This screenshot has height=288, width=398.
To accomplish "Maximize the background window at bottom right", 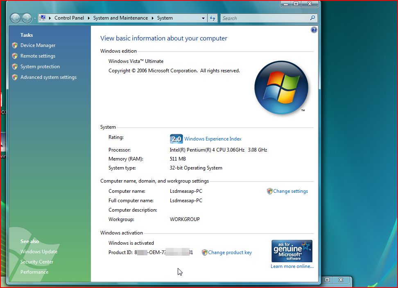I will click(x=327, y=280).
